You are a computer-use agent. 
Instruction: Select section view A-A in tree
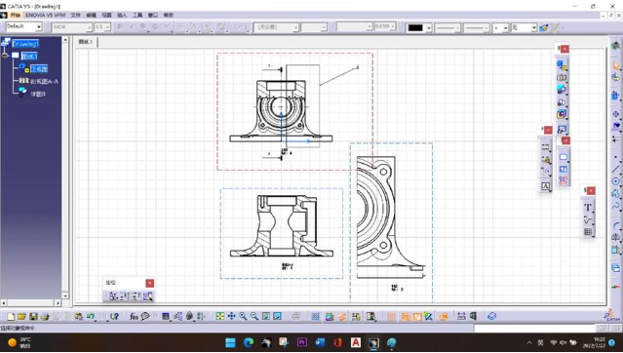(x=45, y=82)
